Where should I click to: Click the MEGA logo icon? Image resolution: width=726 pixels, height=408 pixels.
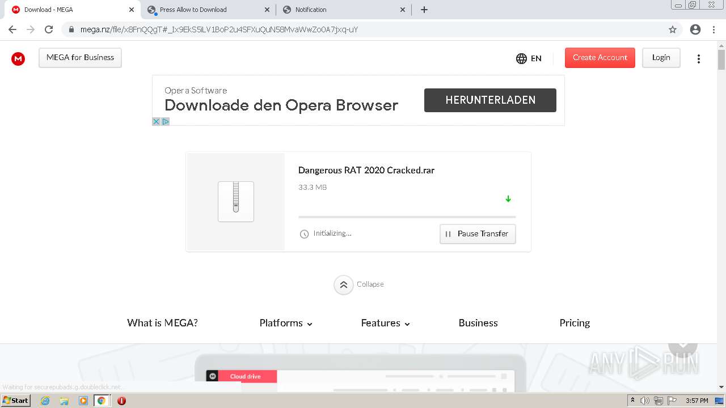(18, 58)
